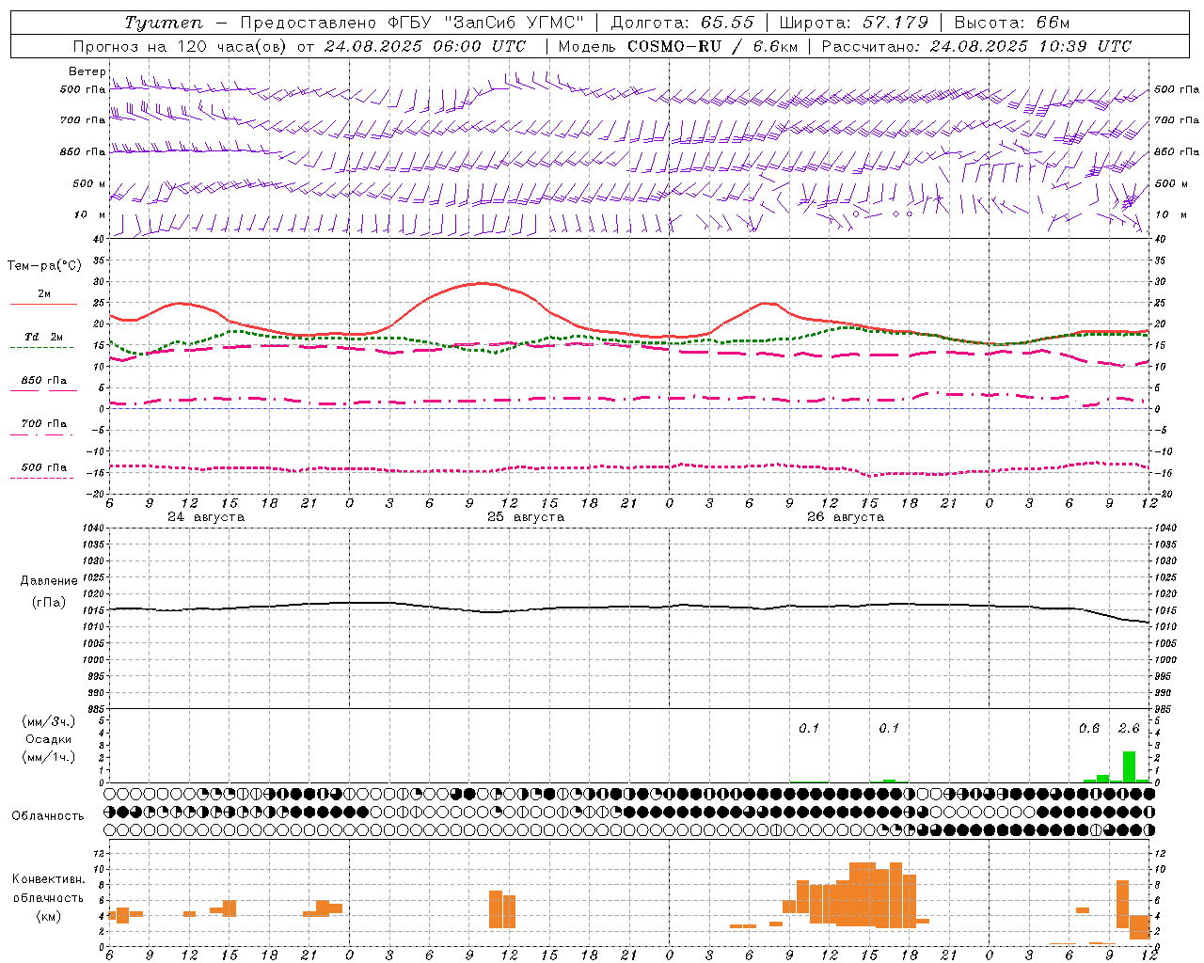This screenshot has height=963, width=1204.
Task: Click the "Облачность" cloud cover label
Action: tap(48, 816)
